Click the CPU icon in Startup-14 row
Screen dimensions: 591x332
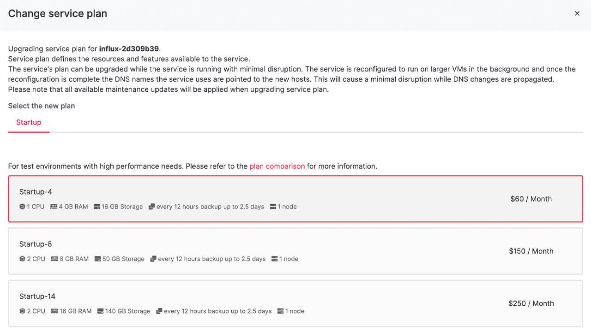click(22, 311)
